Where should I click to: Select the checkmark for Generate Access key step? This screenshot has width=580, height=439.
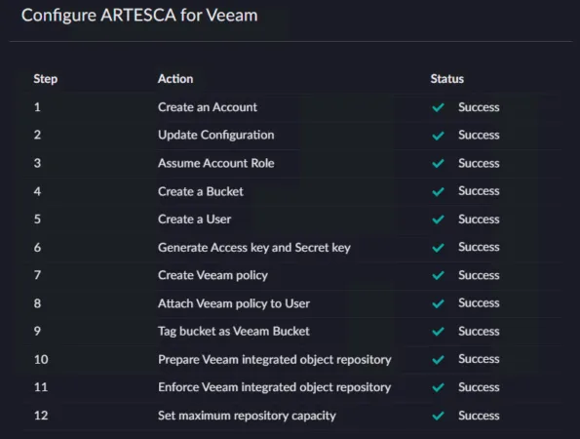[x=439, y=248]
